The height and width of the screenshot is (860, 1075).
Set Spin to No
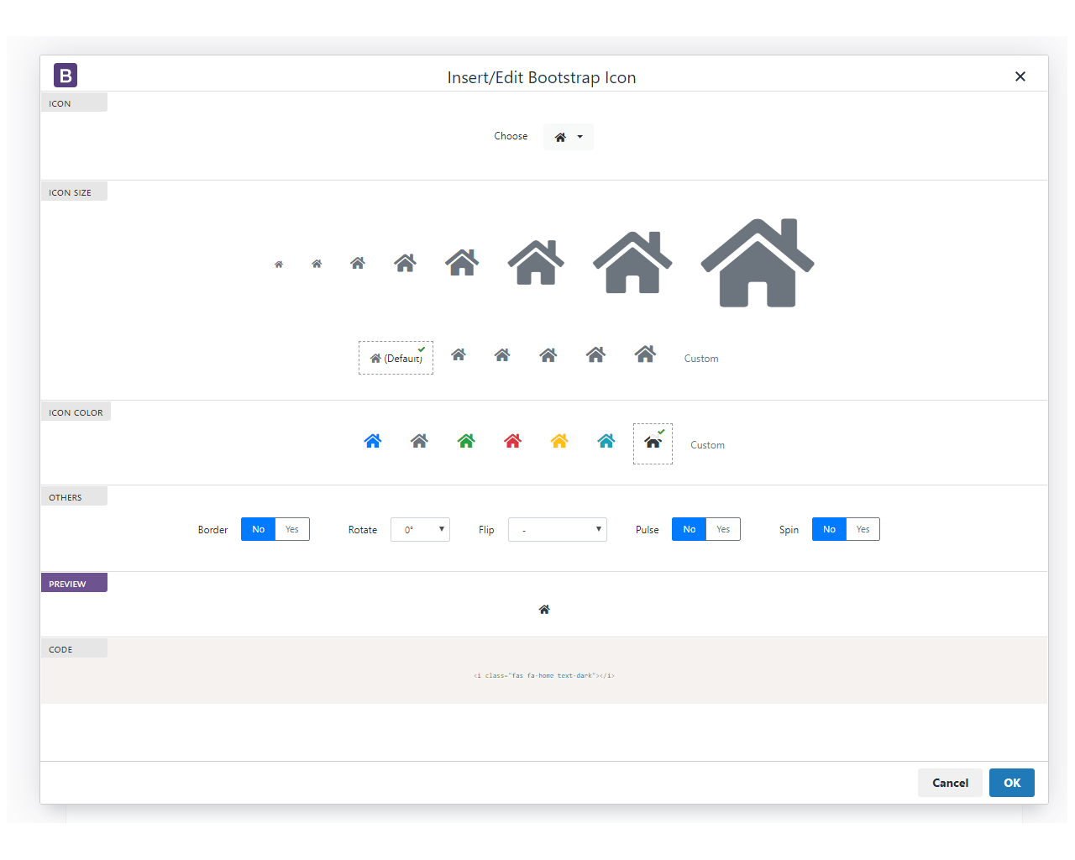829,529
